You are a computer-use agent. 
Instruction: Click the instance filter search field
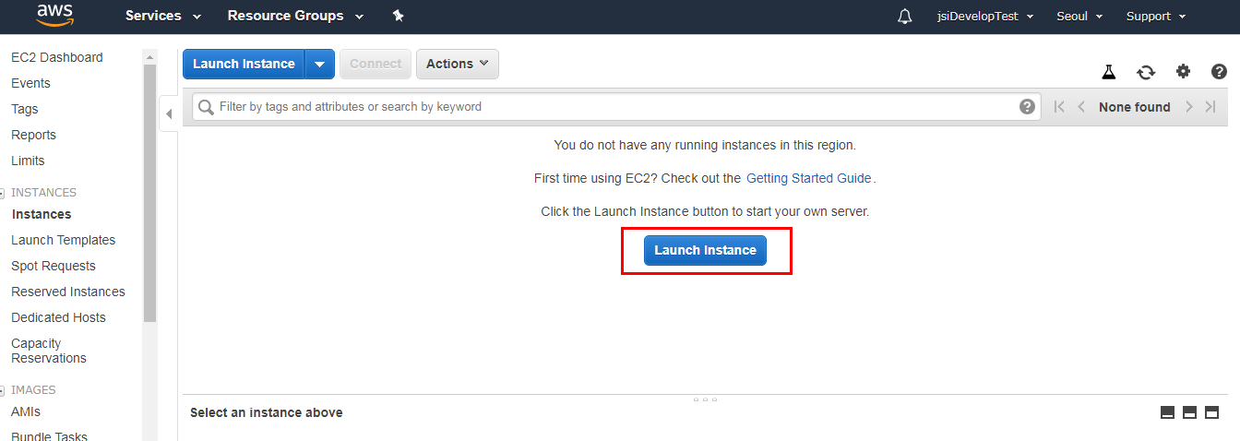[x=616, y=107]
